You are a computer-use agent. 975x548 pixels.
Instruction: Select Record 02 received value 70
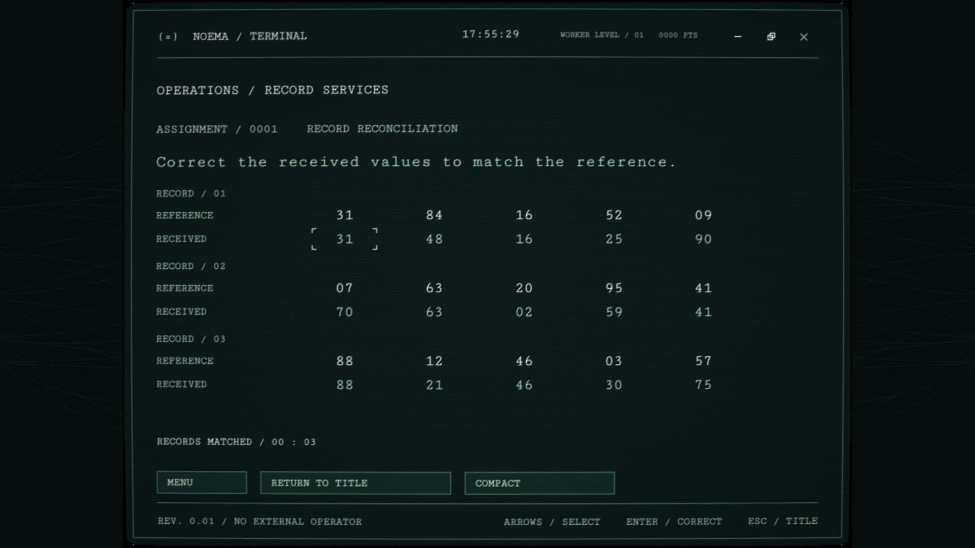(345, 312)
